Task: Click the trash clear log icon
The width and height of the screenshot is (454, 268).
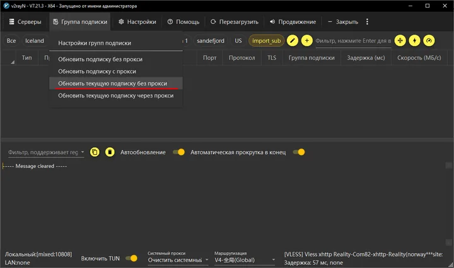Action: tap(110, 152)
